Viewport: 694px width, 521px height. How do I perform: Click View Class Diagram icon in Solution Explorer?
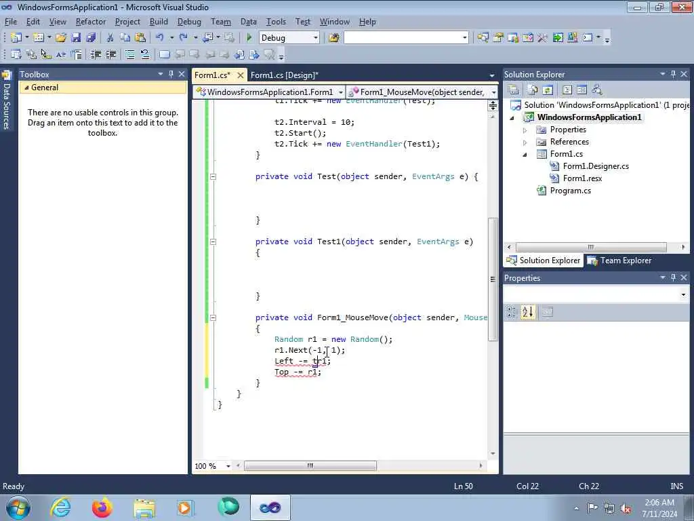596,90
